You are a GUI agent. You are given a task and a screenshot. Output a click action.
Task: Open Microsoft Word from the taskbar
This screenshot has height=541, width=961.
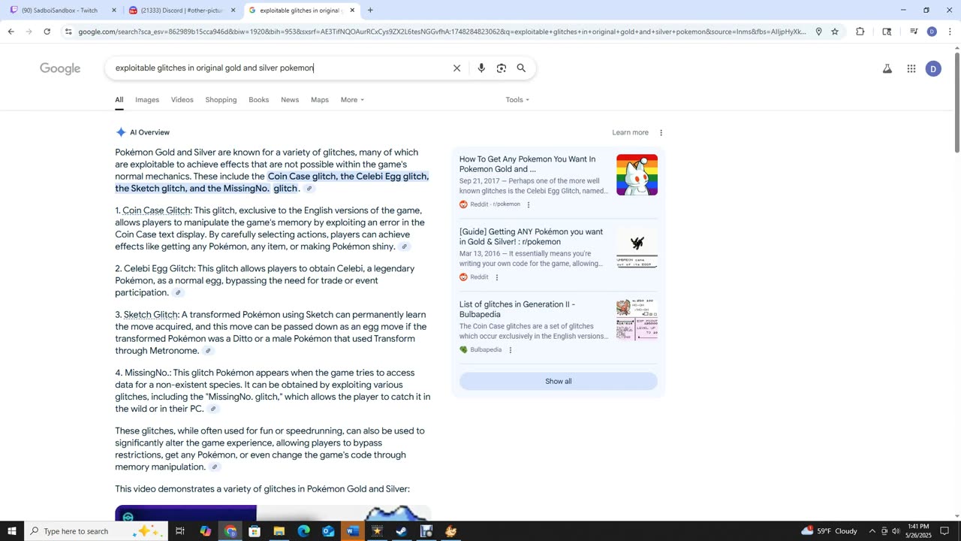coord(353,531)
